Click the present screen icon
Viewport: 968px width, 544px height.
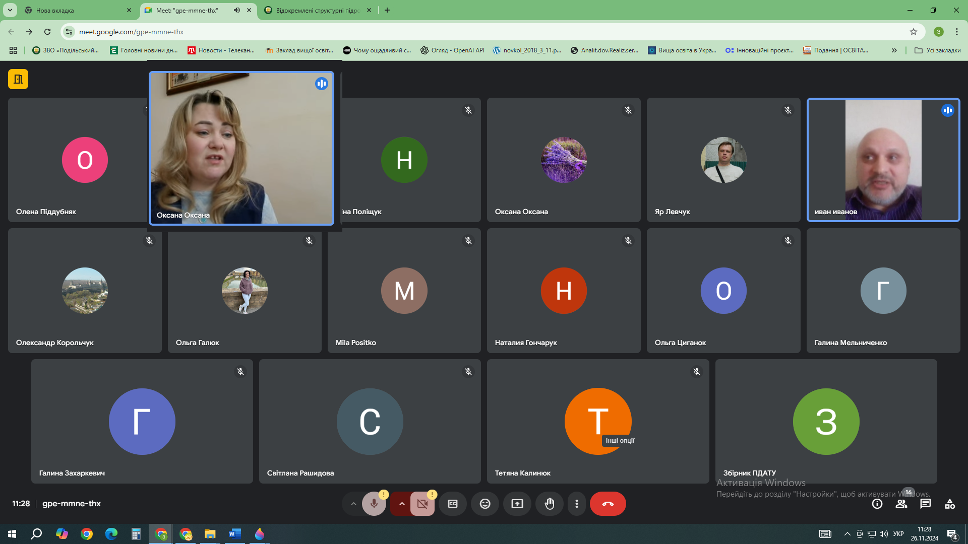(517, 504)
